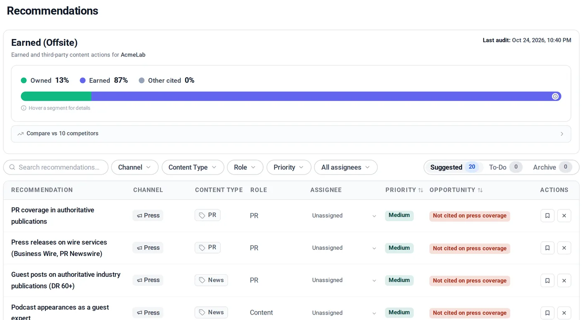The height and width of the screenshot is (320, 583).
Task: Click Press channel tag in PR coverage row
Action: pyautogui.click(x=148, y=216)
